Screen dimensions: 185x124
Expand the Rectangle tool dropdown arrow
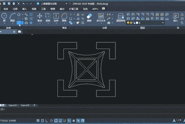point(22,23)
